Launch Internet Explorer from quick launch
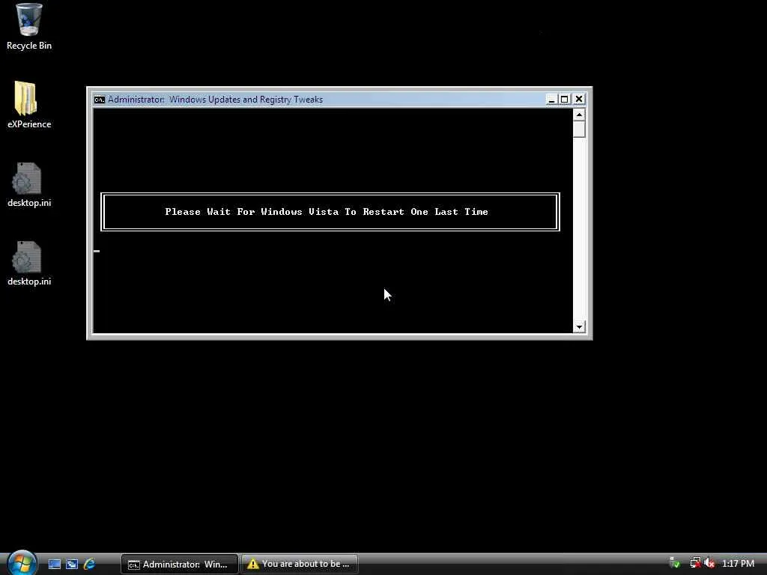The image size is (767, 575). tap(90, 564)
